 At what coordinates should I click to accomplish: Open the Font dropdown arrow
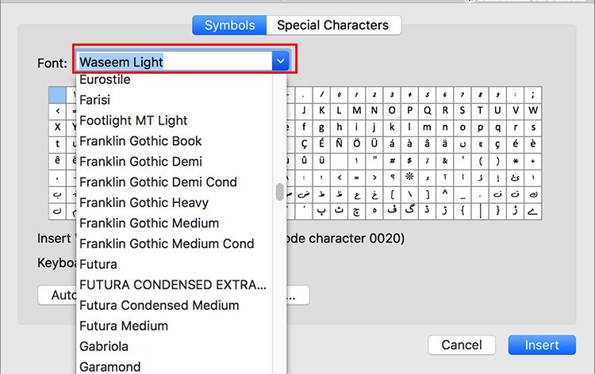280,61
